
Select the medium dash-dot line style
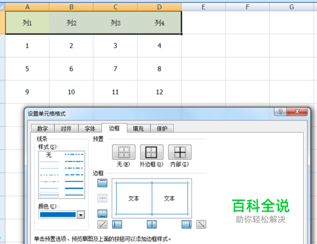click(x=74, y=168)
